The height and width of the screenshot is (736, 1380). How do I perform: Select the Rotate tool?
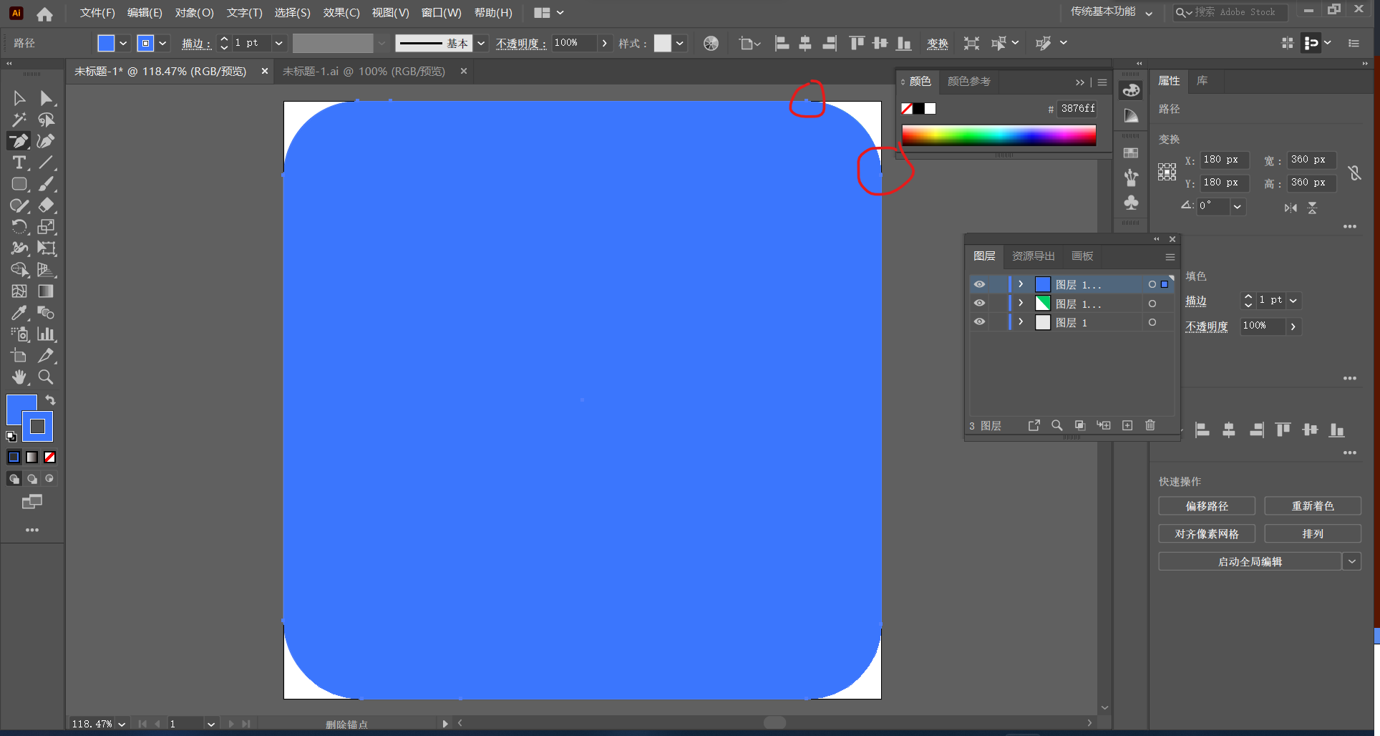tap(19, 227)
